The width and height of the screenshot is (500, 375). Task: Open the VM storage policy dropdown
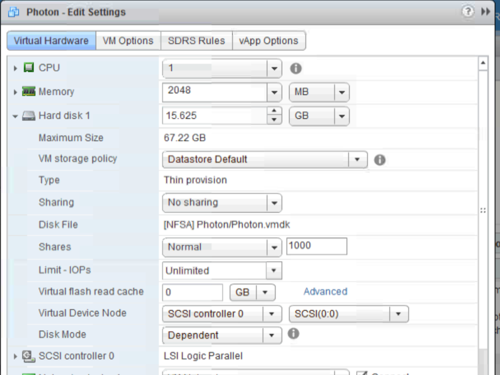(357, 160)
